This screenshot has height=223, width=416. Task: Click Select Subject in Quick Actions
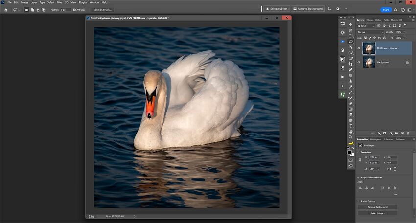point(377,213)
